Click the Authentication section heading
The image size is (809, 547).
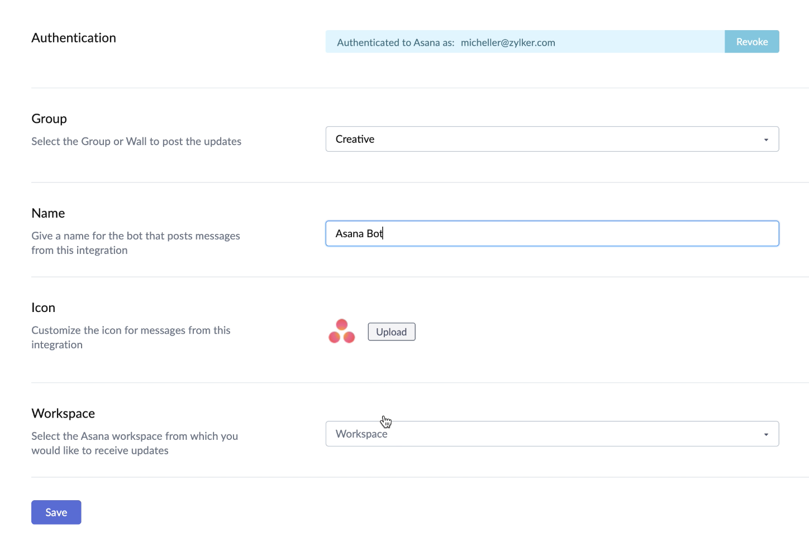(74, 38)
